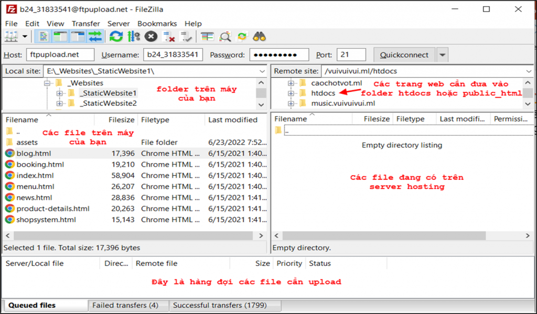
Task: Click the synchronized browsing icon
Action: click(x=242, y=37)
